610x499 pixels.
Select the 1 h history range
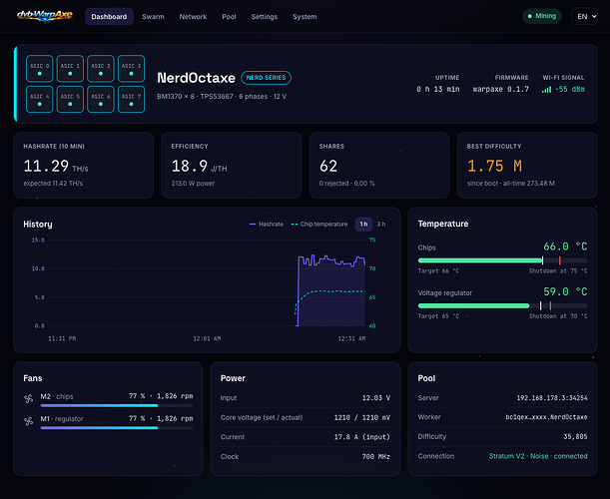363,224
